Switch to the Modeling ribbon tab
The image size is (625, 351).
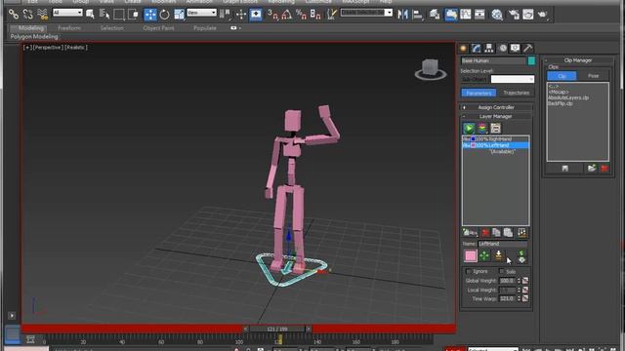tap(31, 28)
